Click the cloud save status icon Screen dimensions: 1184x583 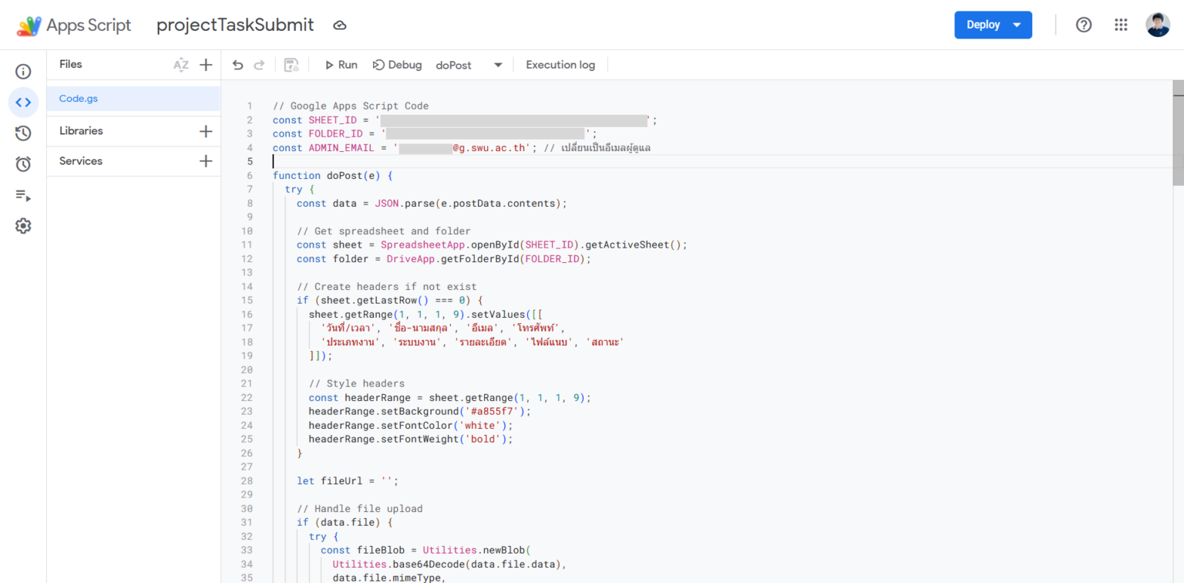pos(340,25)
